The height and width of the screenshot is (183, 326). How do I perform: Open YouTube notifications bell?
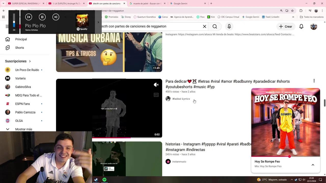pyautogui.click(x=301, y=26)
